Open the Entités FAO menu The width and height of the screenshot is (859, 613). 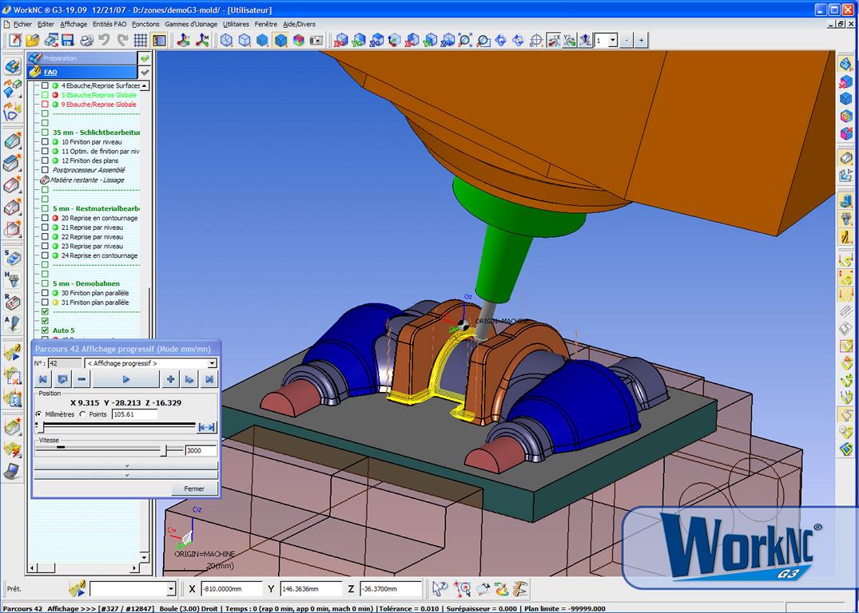(x=109, y=24)
